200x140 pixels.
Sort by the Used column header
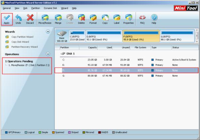pyautogui.click(x=105, y=47)
